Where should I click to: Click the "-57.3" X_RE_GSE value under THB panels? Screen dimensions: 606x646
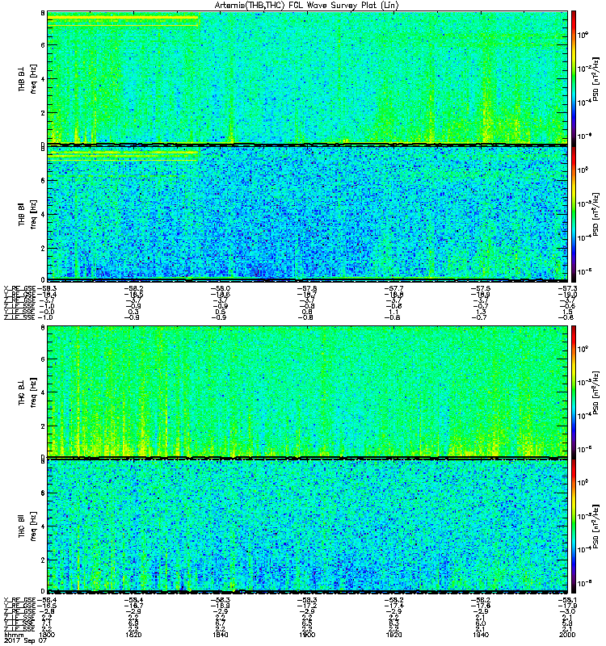coord(568,289)
